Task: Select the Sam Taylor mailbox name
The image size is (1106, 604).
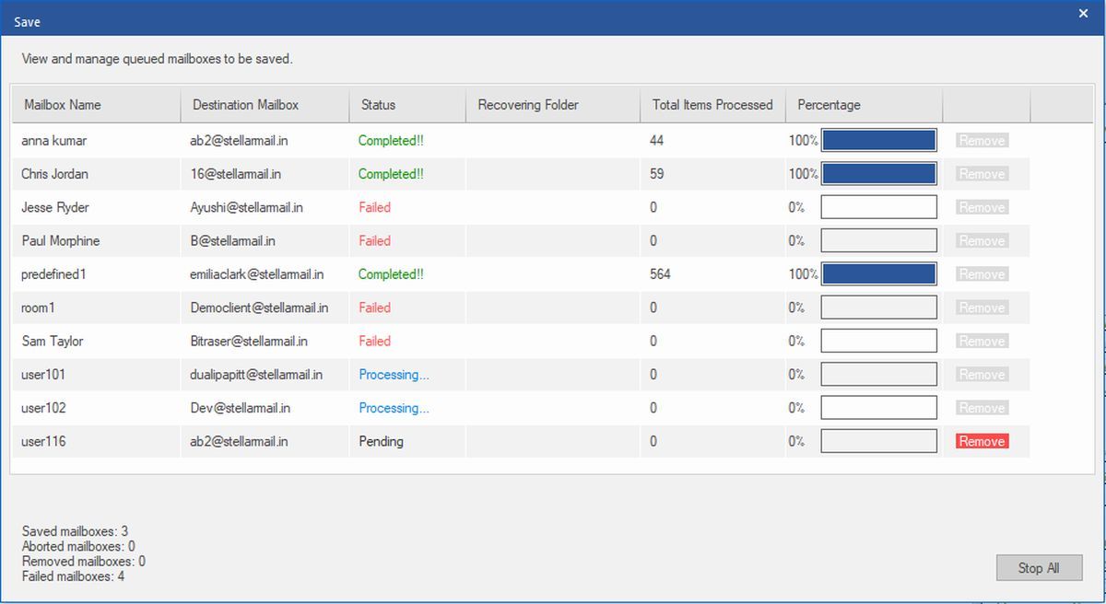Action: point(53,341)
